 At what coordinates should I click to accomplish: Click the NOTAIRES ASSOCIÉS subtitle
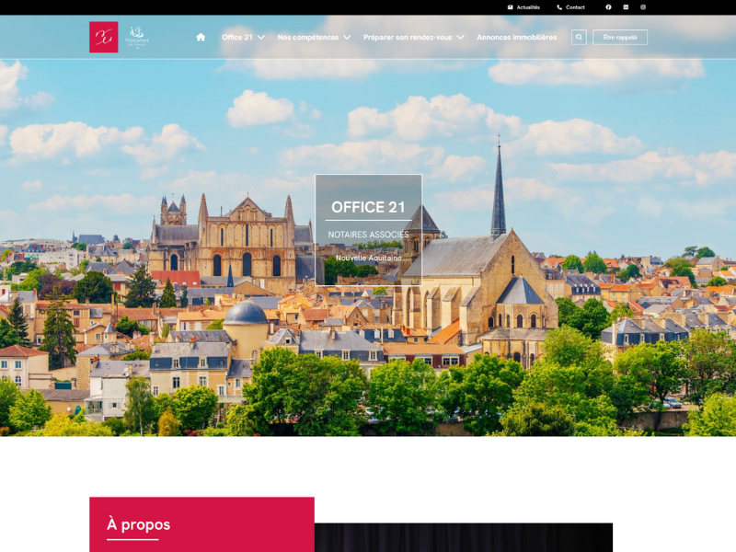368,235
